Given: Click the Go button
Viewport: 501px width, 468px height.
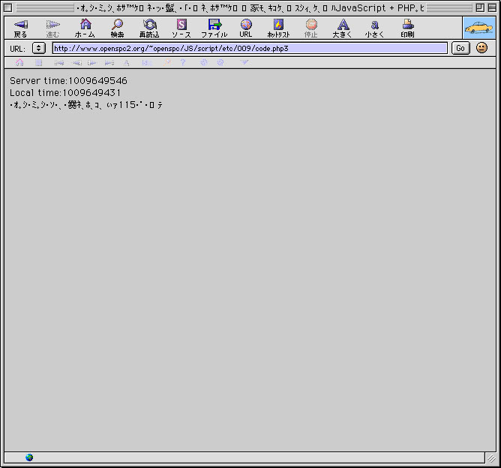Looking at the screenshot, I should (460, 48).
